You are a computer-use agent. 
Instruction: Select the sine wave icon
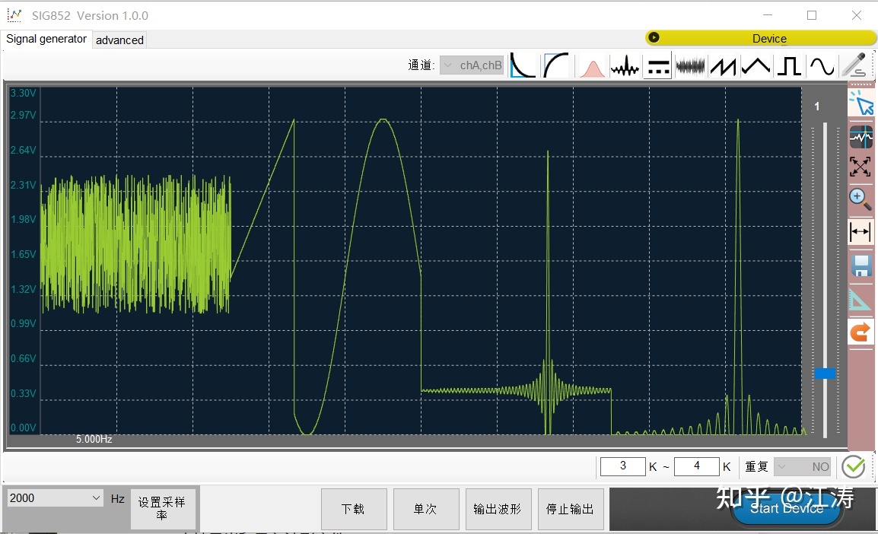tap(822, 67)
